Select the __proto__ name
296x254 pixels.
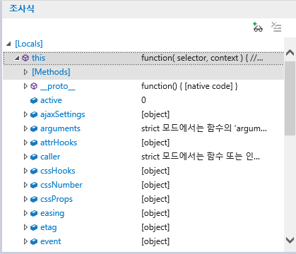(58, 86)
